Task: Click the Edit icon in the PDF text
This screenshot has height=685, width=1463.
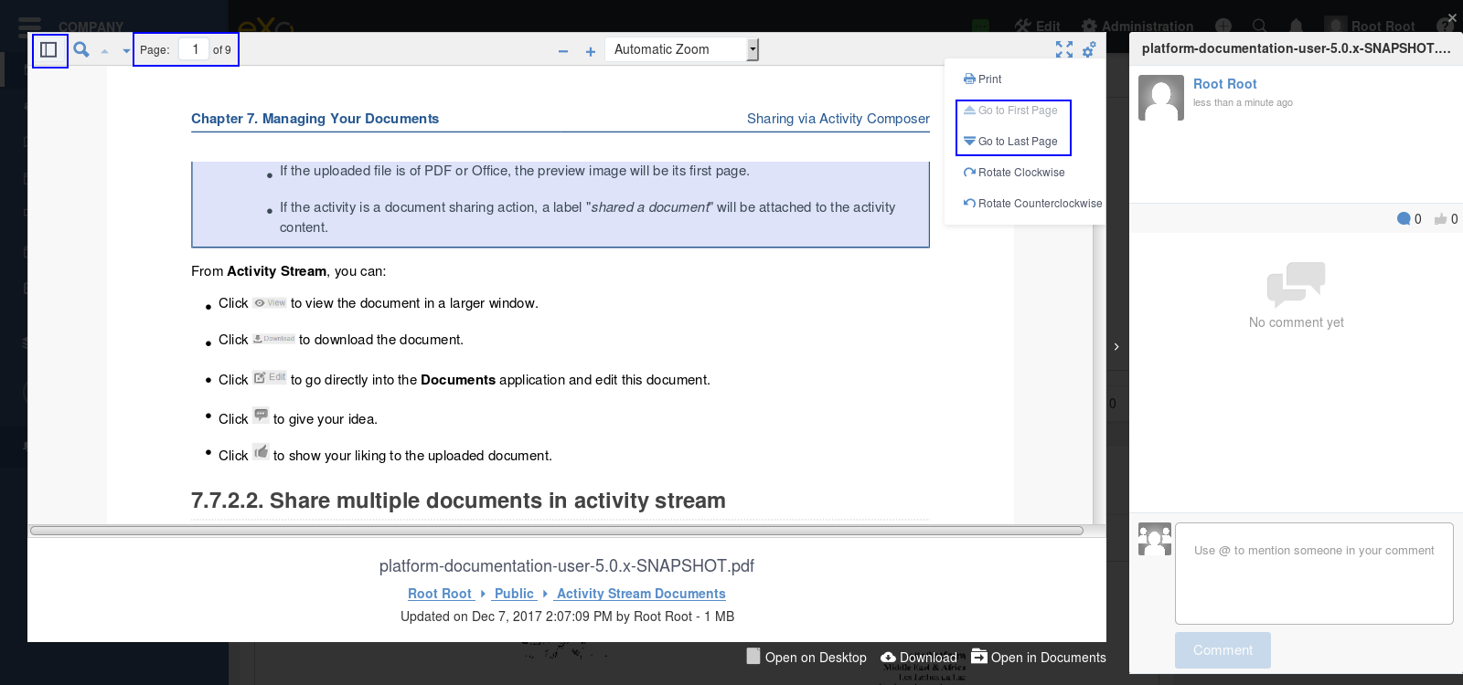Action: click(x=270, y=377)
